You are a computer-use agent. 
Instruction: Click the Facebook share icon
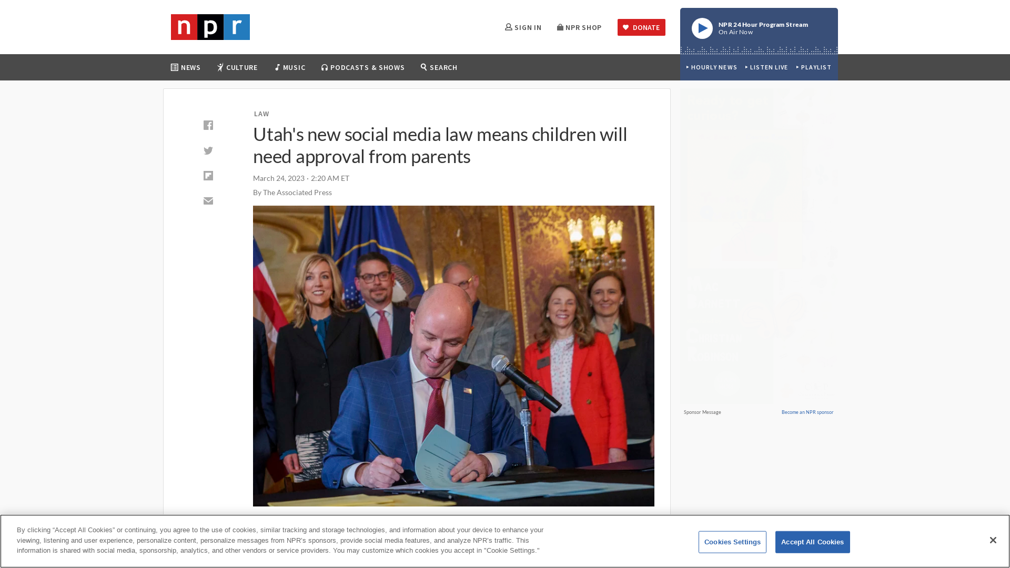point(208,125)
